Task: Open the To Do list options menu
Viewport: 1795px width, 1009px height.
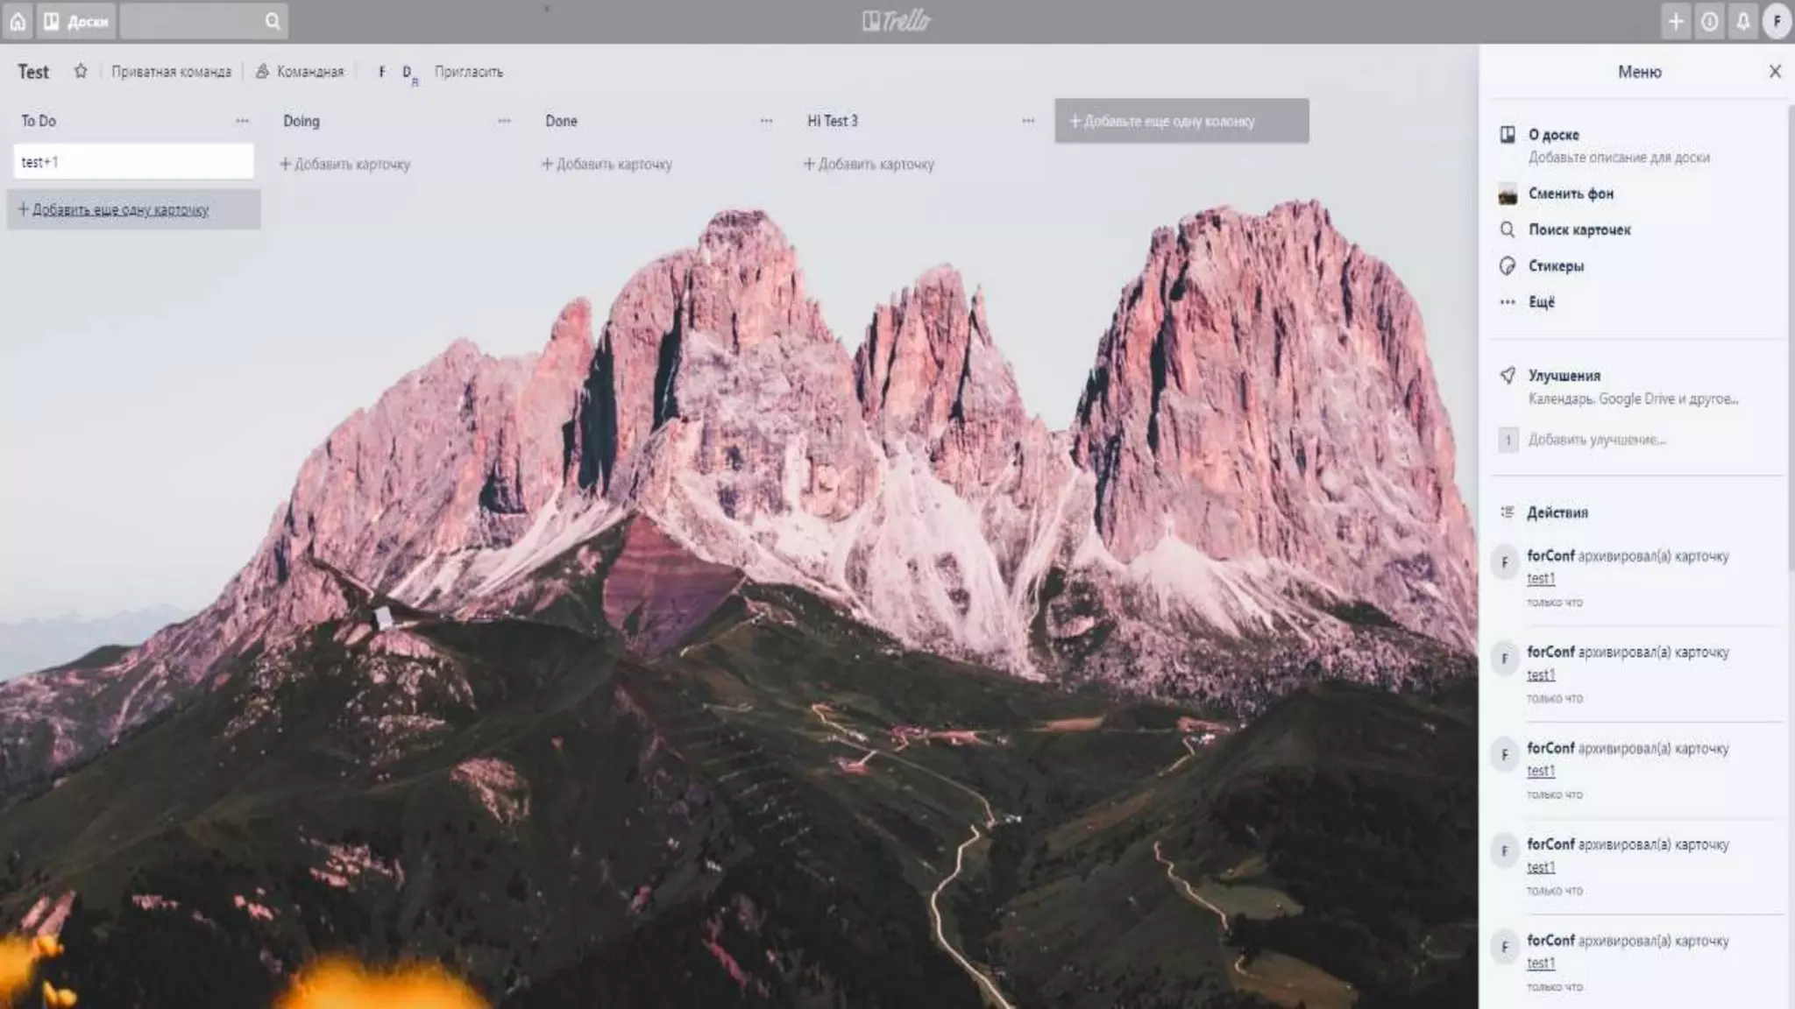Action: pyautogui.click(x=242, y=121)
